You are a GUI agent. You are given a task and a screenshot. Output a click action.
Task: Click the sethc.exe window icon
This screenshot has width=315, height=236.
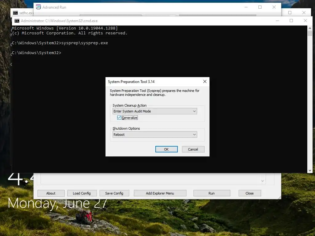coord(15,13)
